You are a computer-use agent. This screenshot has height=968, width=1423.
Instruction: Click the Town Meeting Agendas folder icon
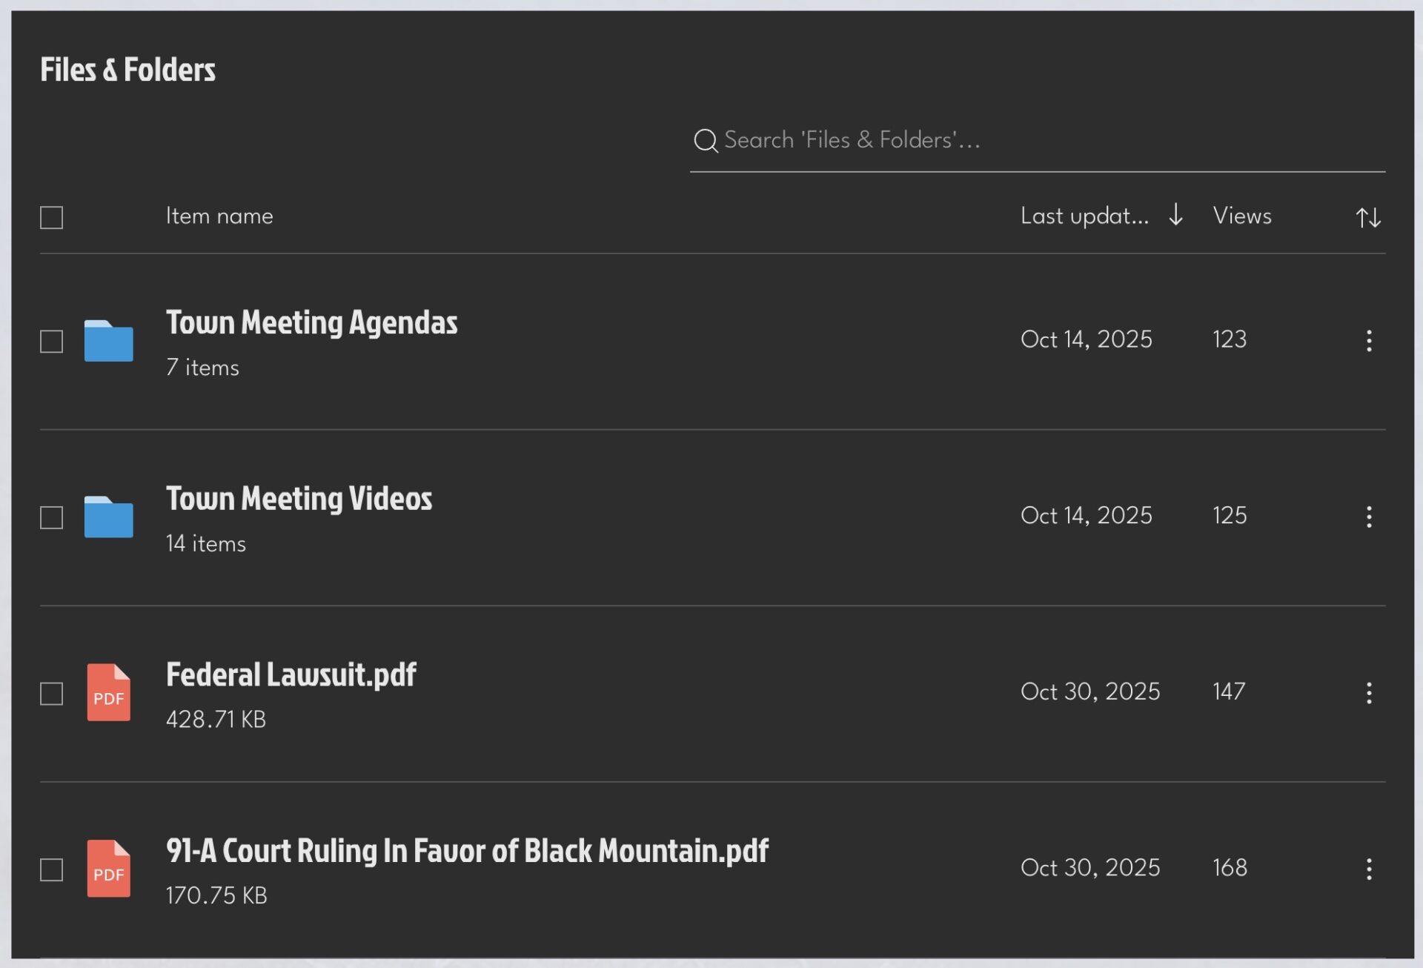click(108, 341)
